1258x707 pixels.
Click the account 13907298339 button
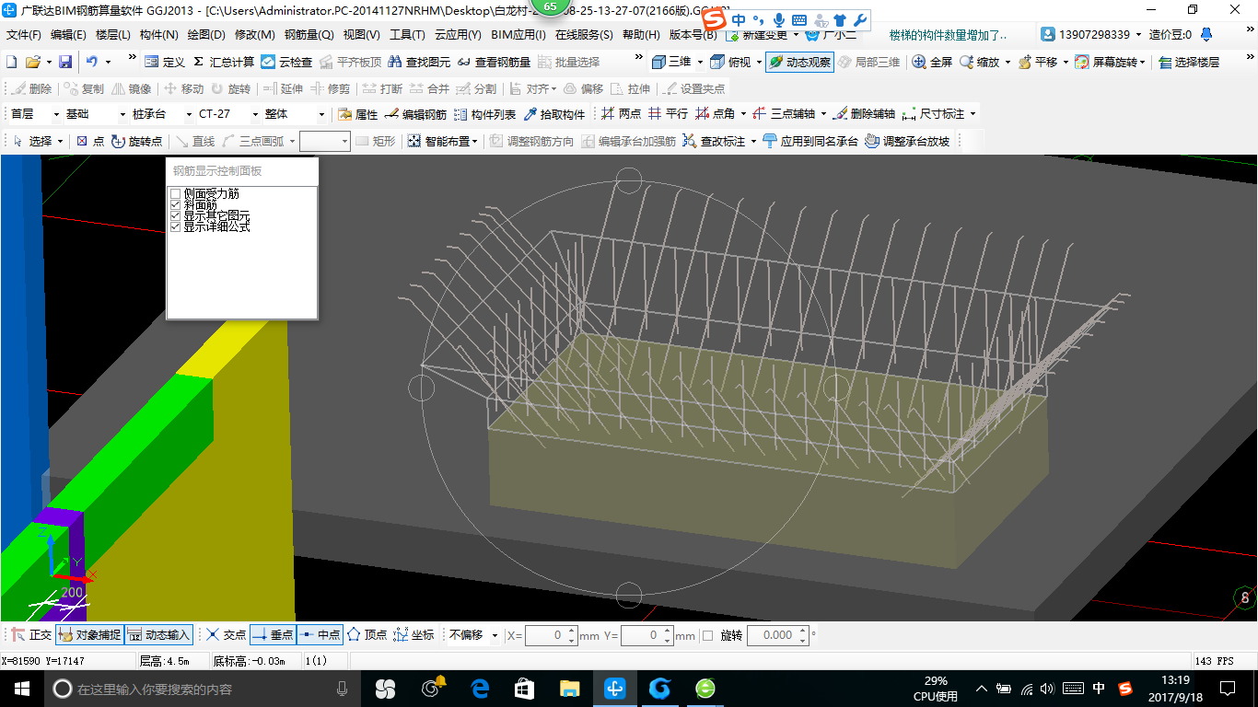coord(1086,34)
